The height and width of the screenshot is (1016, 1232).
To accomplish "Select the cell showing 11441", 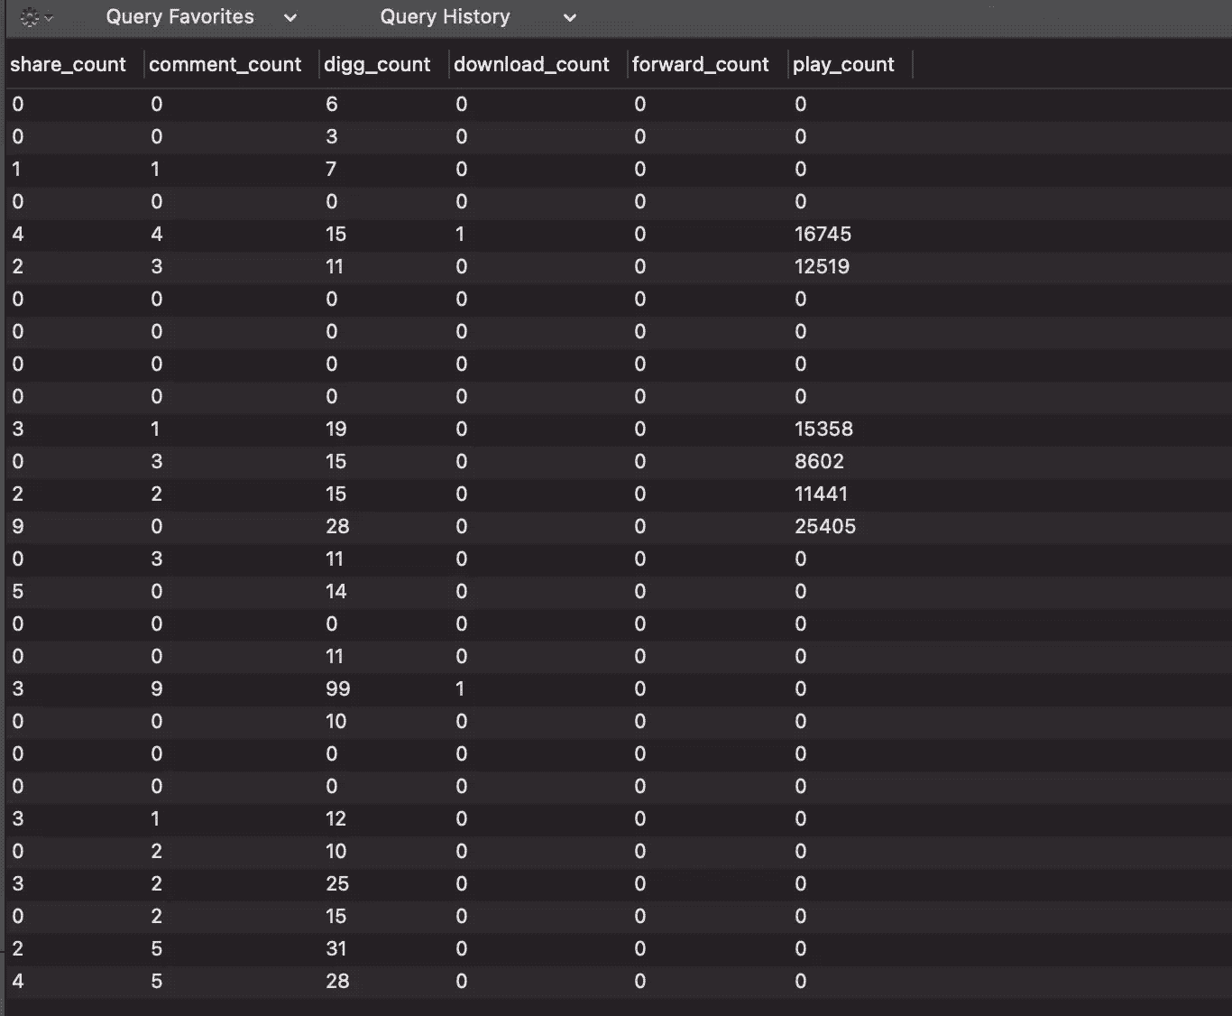I will tap(821, 494).
